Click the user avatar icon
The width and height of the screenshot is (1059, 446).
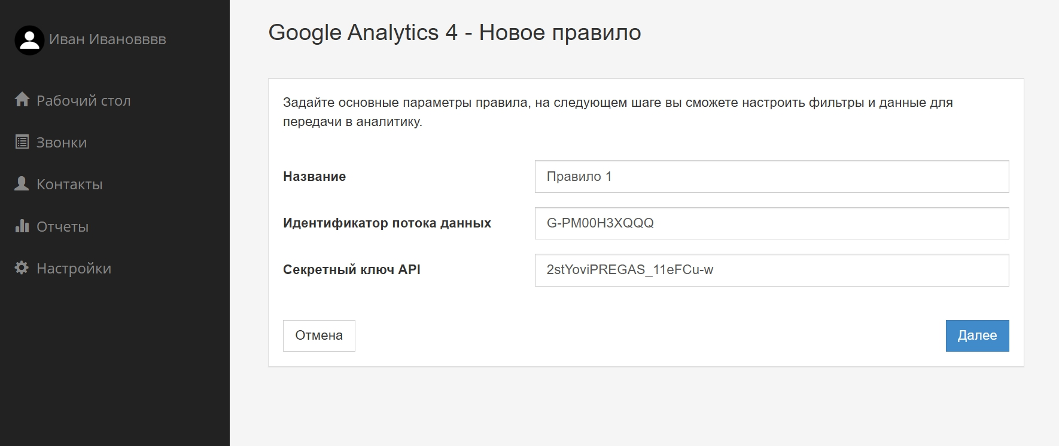pyautogui.click(x=29, y=40)
